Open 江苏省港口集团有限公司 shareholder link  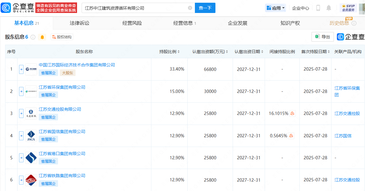pyautogui.click(x=62, y=154)
